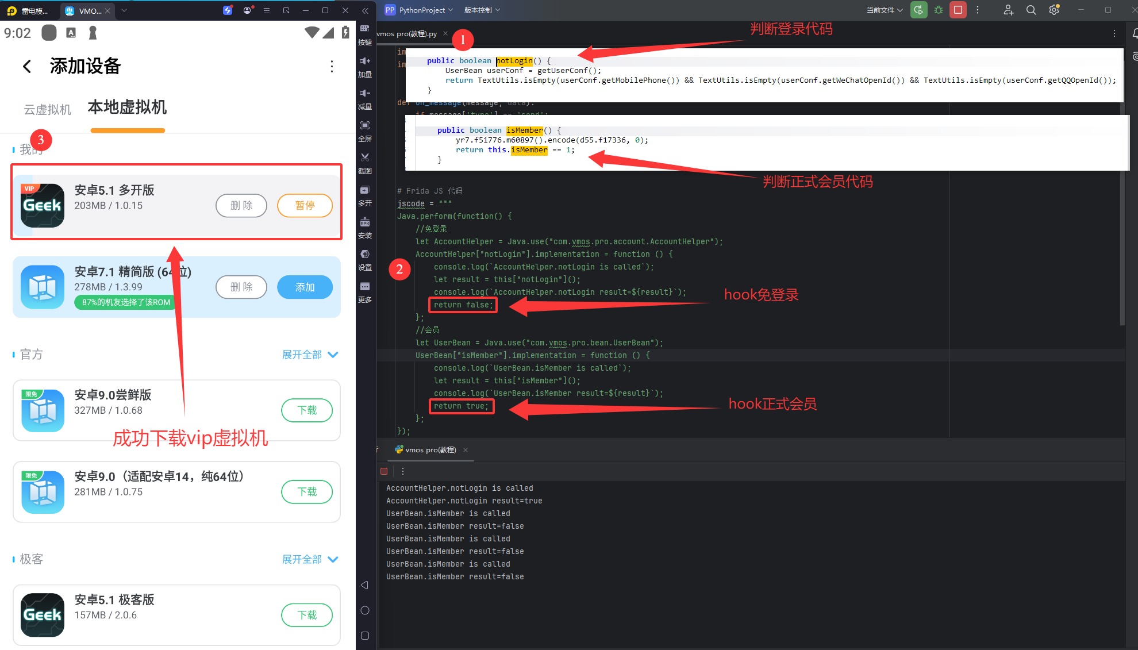Click the 安卓7.1 精简版 cube thumbnail
The width and height of the screenshot is (1138, 650).
tap(43, 287)
